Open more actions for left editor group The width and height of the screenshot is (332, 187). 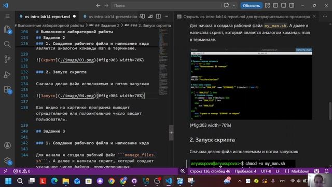tap(167, 16)
